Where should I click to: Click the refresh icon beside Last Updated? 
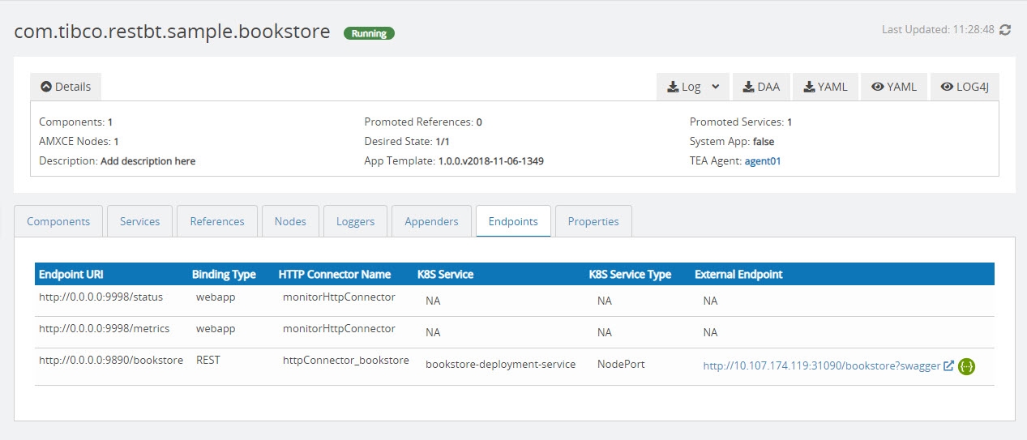click(1005, 30)
